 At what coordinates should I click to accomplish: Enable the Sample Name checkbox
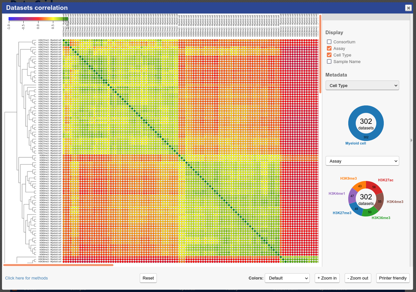(x=329, y=61)
